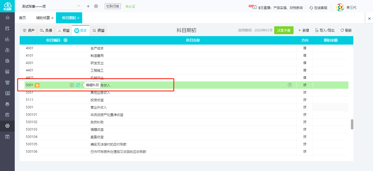
Task: Select the 成本 category tab
Action: [x=81, y=30]
